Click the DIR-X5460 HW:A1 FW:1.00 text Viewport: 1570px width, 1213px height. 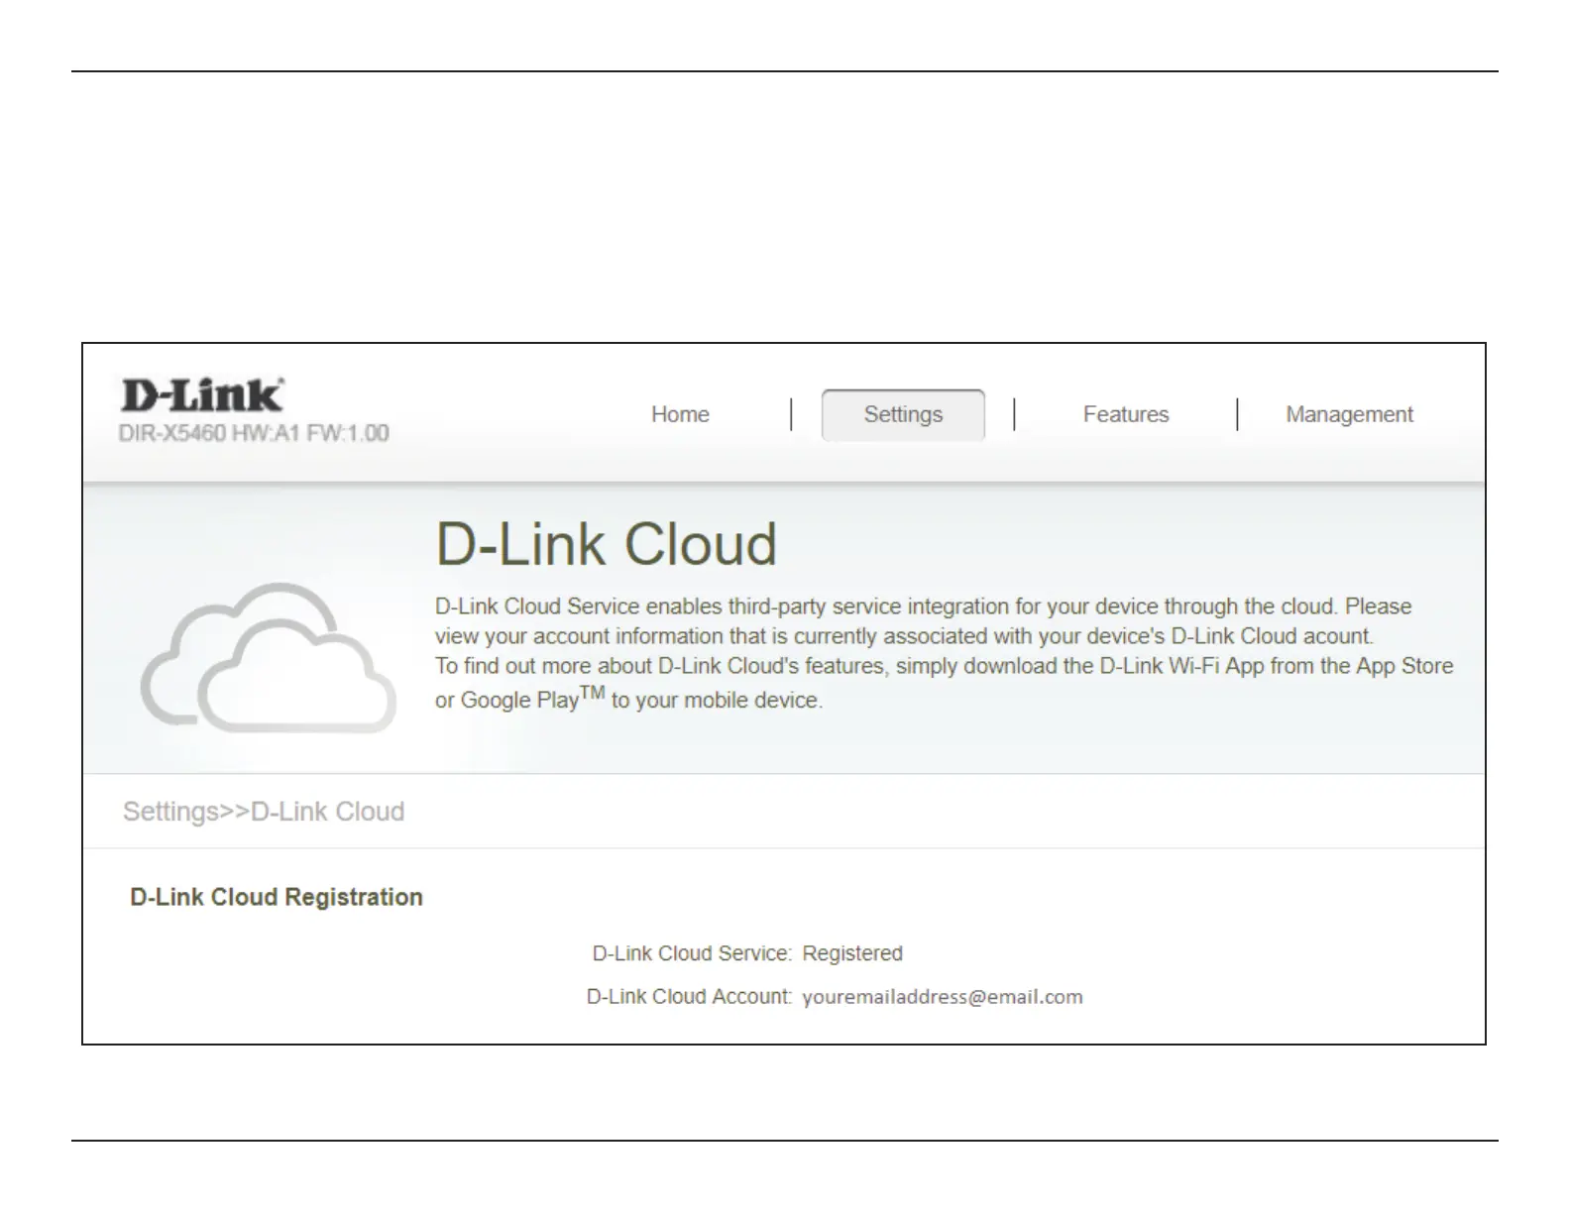[x=254, y=433]
